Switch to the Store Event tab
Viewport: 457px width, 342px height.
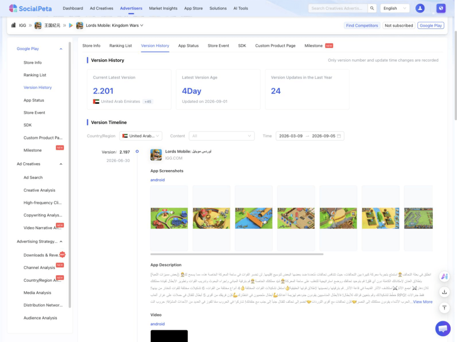(218, 46)
